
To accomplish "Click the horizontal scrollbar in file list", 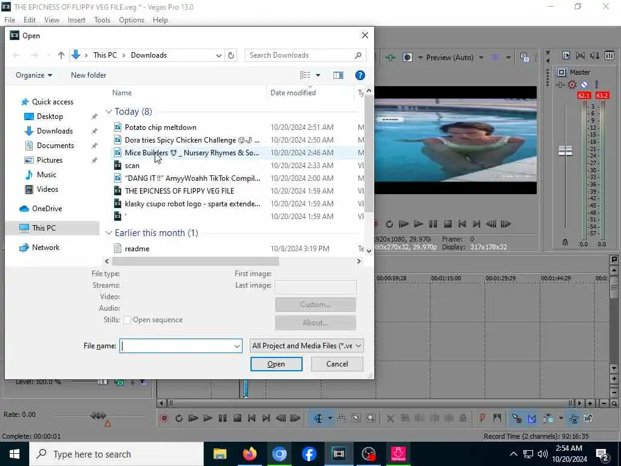I will tap(195, 262).
